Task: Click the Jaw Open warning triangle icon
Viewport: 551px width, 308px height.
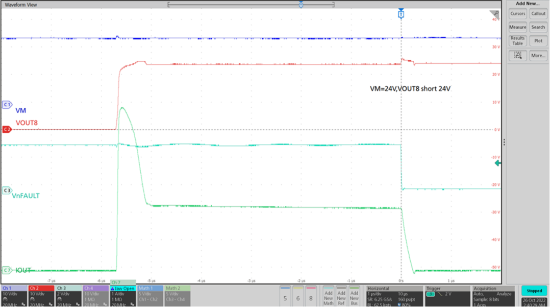Action: click(113, 289)
